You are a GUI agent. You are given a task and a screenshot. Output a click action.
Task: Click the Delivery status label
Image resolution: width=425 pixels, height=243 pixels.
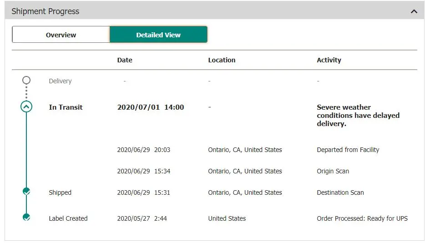tap(60, 81)
